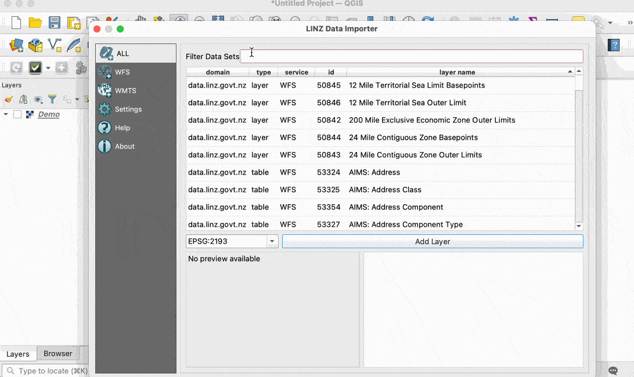Screen dimensions: 634x377
Task: Click New GeoPackage Layer icon
Action: (35, 45)
